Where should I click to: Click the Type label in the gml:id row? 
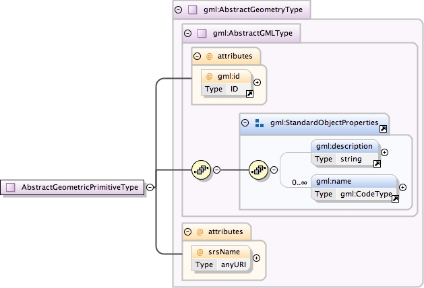214,89
